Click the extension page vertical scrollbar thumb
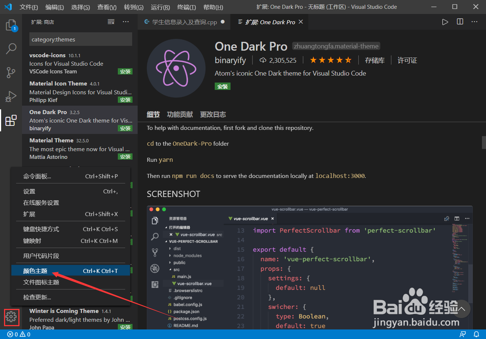Screen dimensions: 486x339 (484, 142)
